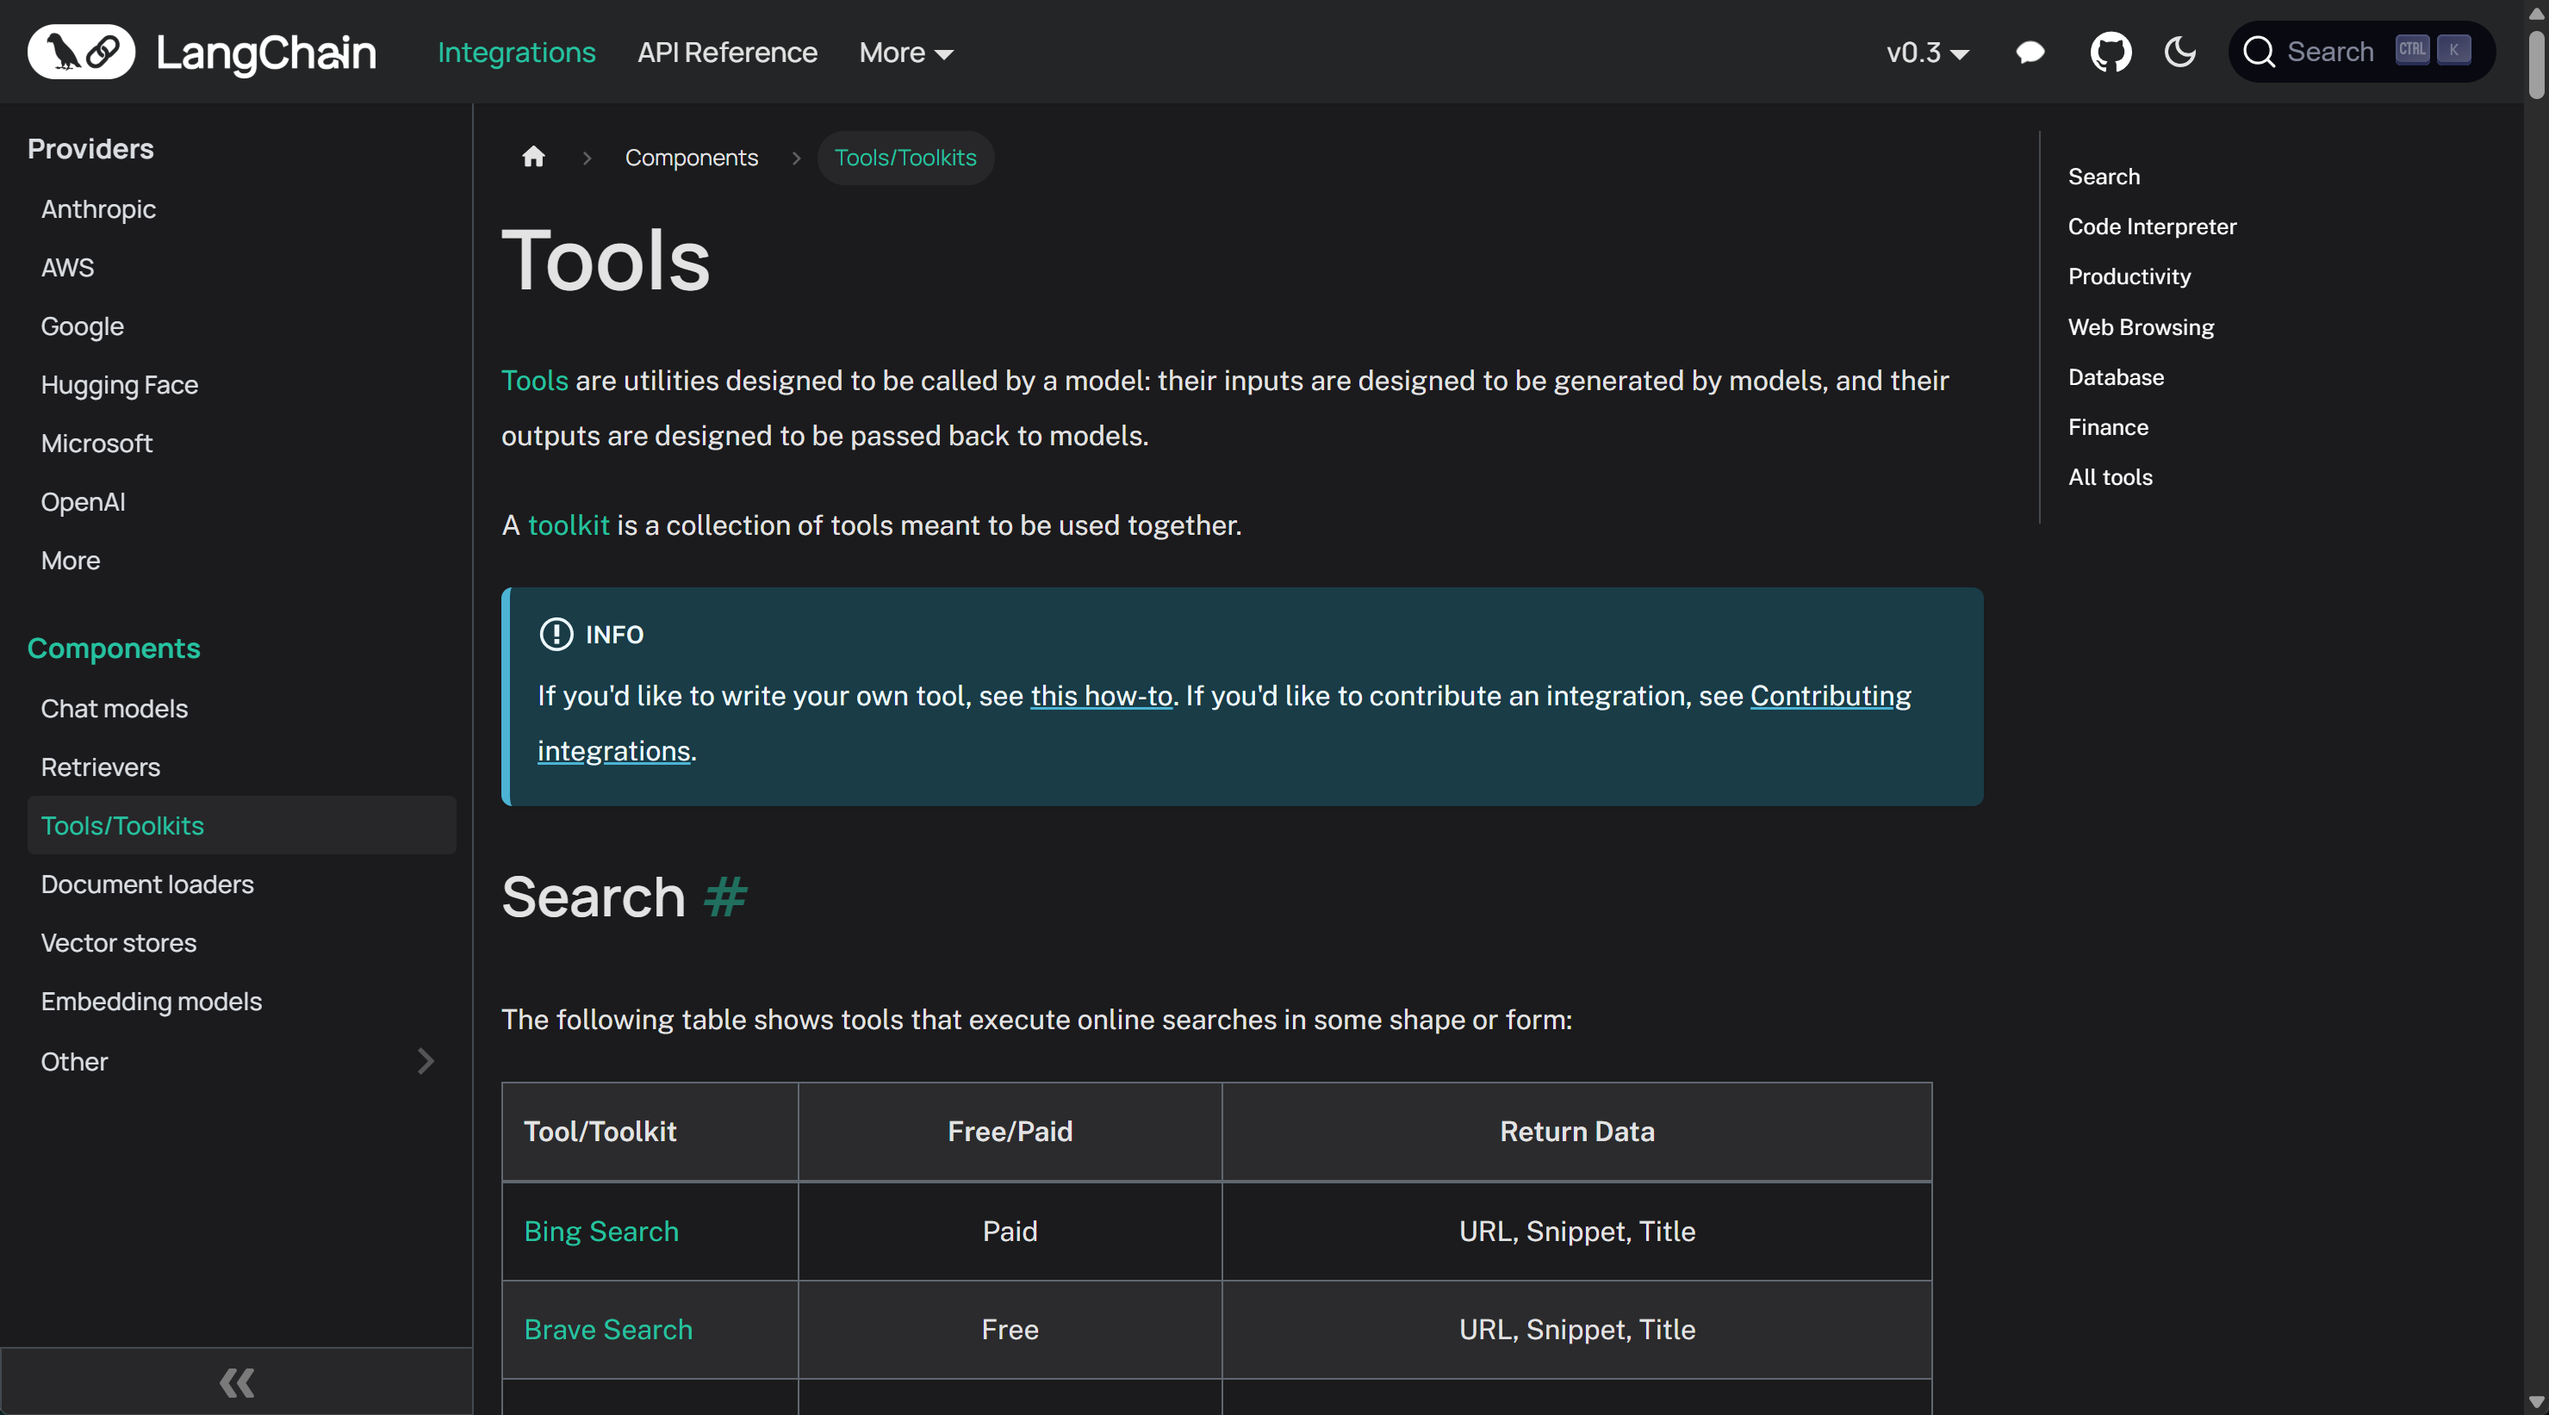Open the Integrations tab

pos(517,53)
